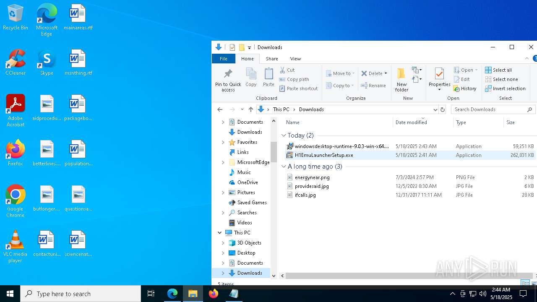The width and height of the screenshot is (537, 302).
Task: Click the Search Downloads field
Action: click(x=493, y=109)
